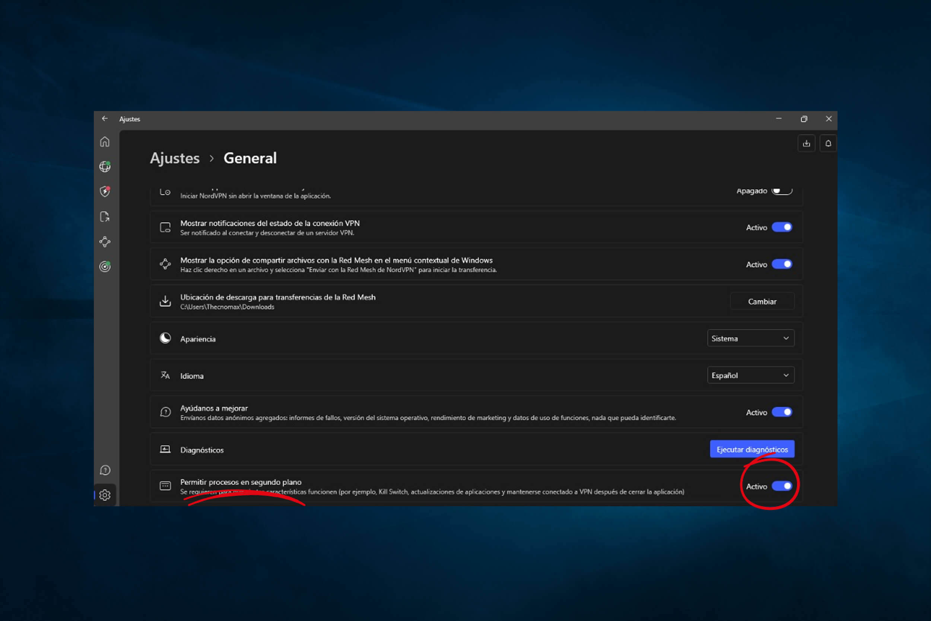Viewport: 931px width, 621px height.
Task: Click the translate icon beside Idioma
Action: (x=165, y=375)
